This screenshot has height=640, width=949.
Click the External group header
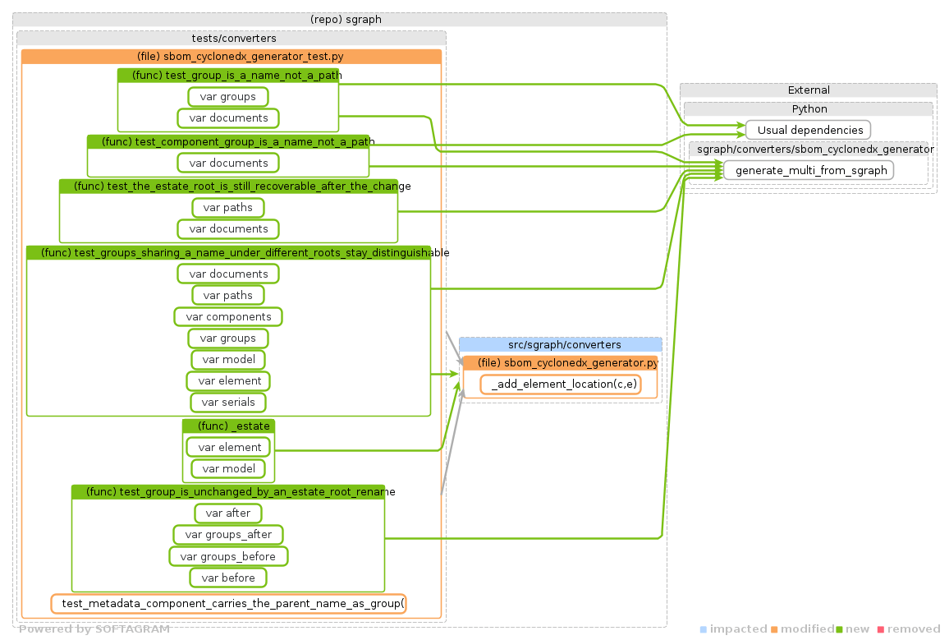(x=809, y=90)
